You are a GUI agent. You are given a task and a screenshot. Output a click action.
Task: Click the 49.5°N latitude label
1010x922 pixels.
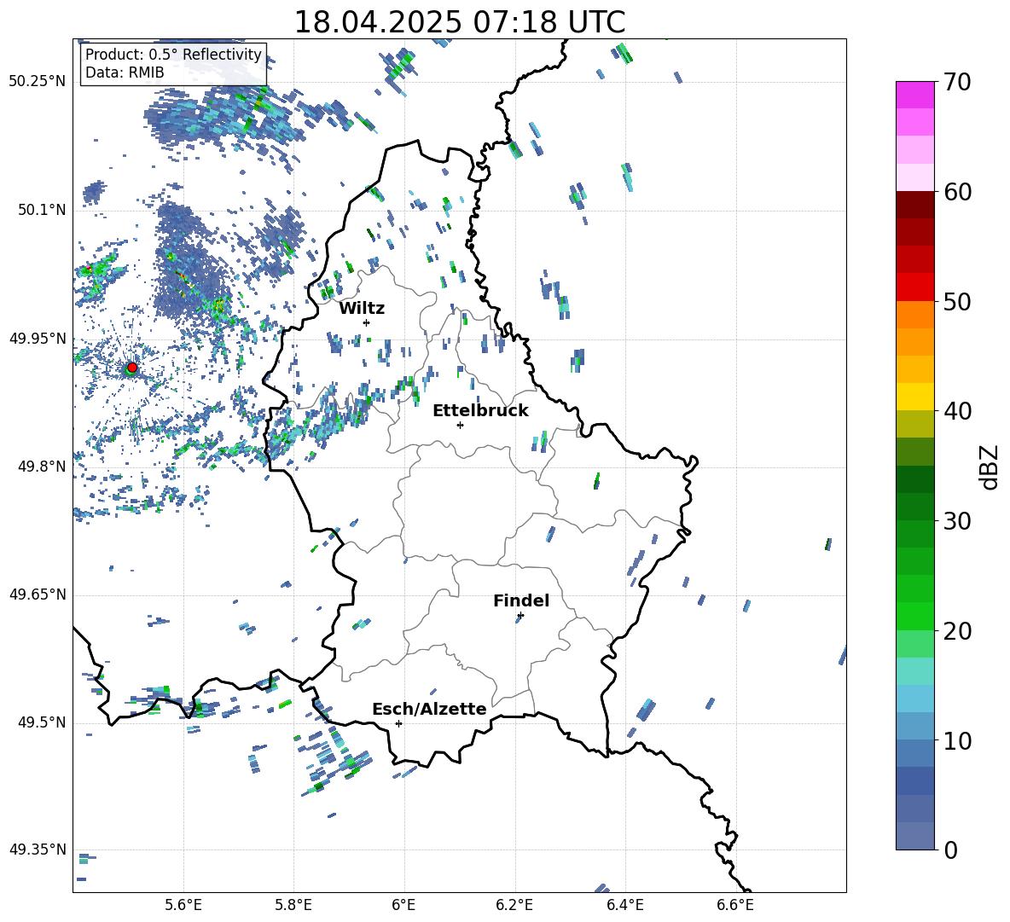point(41,722)
